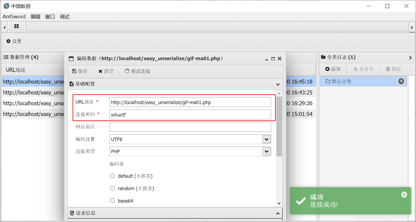Image resolution: width=416 pixels, height=222 pixels.
Task: Click the count badge on 默认分类
Action: [x=401, y=81]
